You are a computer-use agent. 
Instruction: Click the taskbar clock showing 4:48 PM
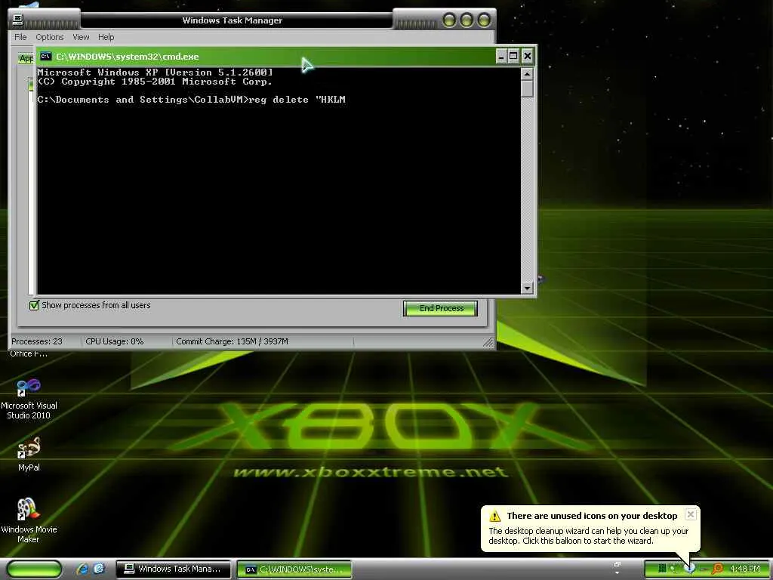(745, 569)
